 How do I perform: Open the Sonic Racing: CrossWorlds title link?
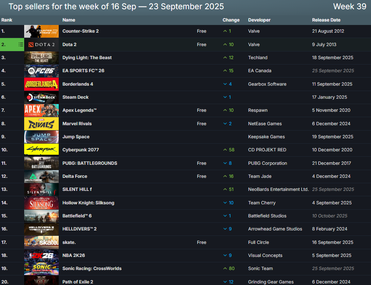tap(92, 268)
